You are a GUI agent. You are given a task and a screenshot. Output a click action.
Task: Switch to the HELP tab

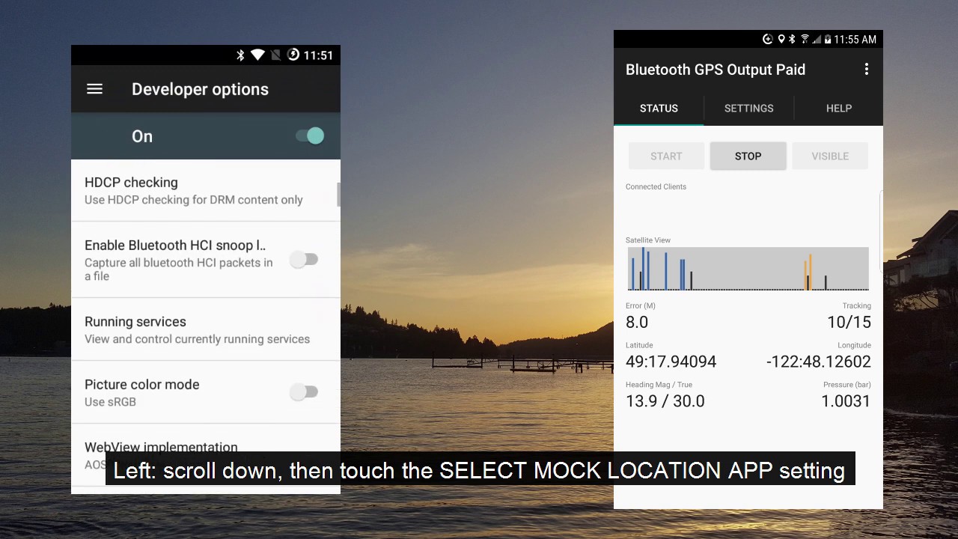(839, 109)
